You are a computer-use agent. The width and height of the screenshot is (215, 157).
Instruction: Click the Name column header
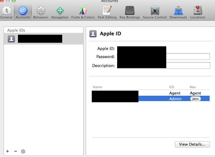click(x=97, y=87)
